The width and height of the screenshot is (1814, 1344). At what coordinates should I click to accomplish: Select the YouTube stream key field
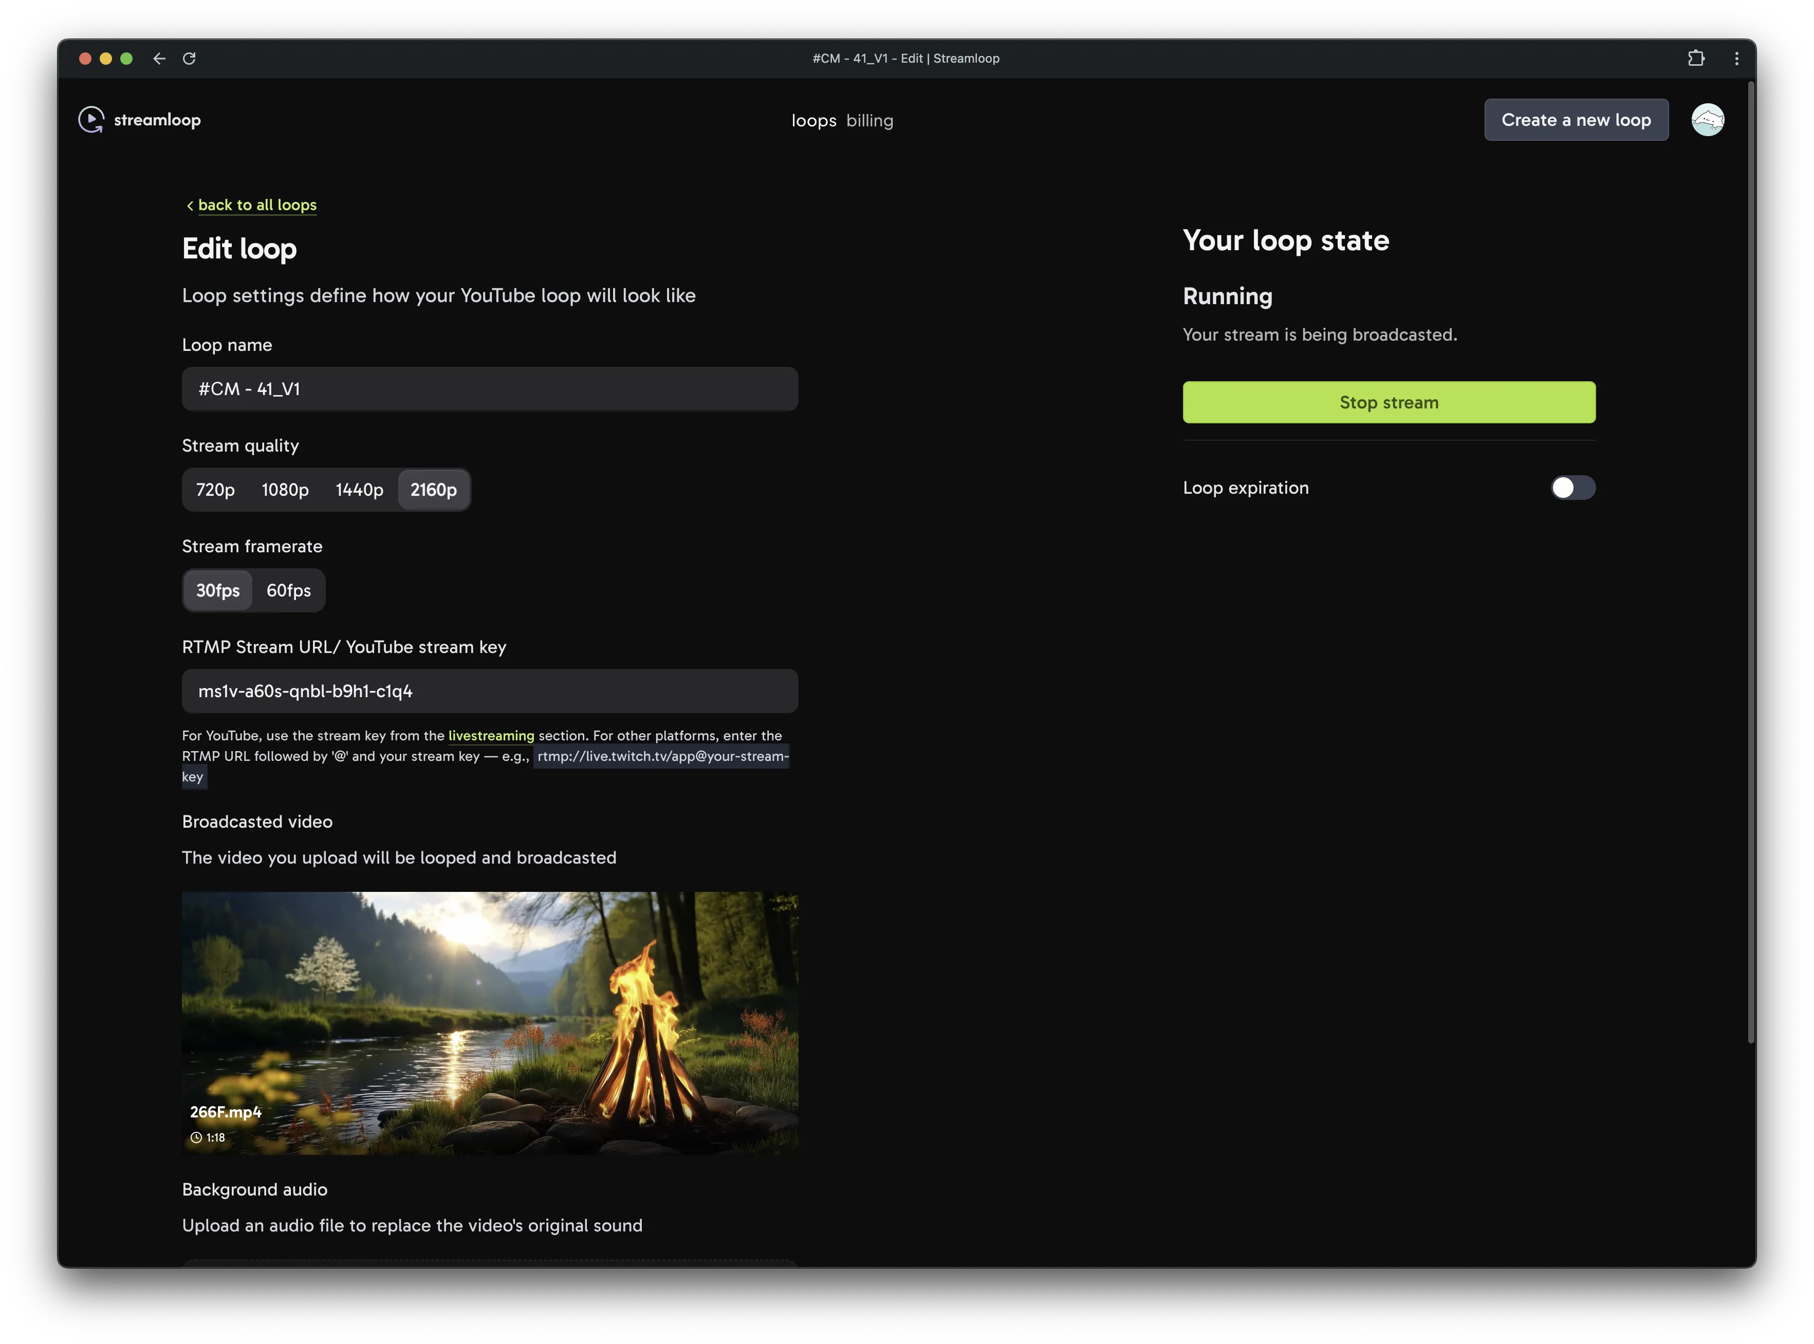point(489,690)
